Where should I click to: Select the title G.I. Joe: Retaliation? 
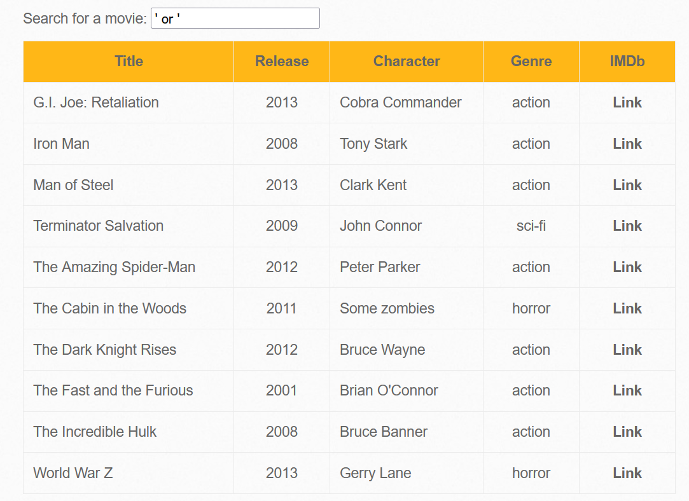click(96, 102)
